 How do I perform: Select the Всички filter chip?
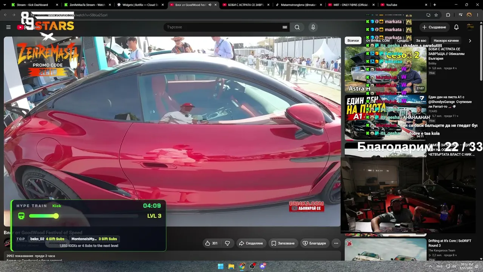[353, 40]
